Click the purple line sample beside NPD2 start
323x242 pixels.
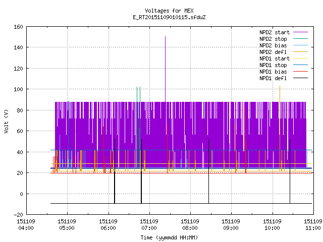(x=300, y=32)
